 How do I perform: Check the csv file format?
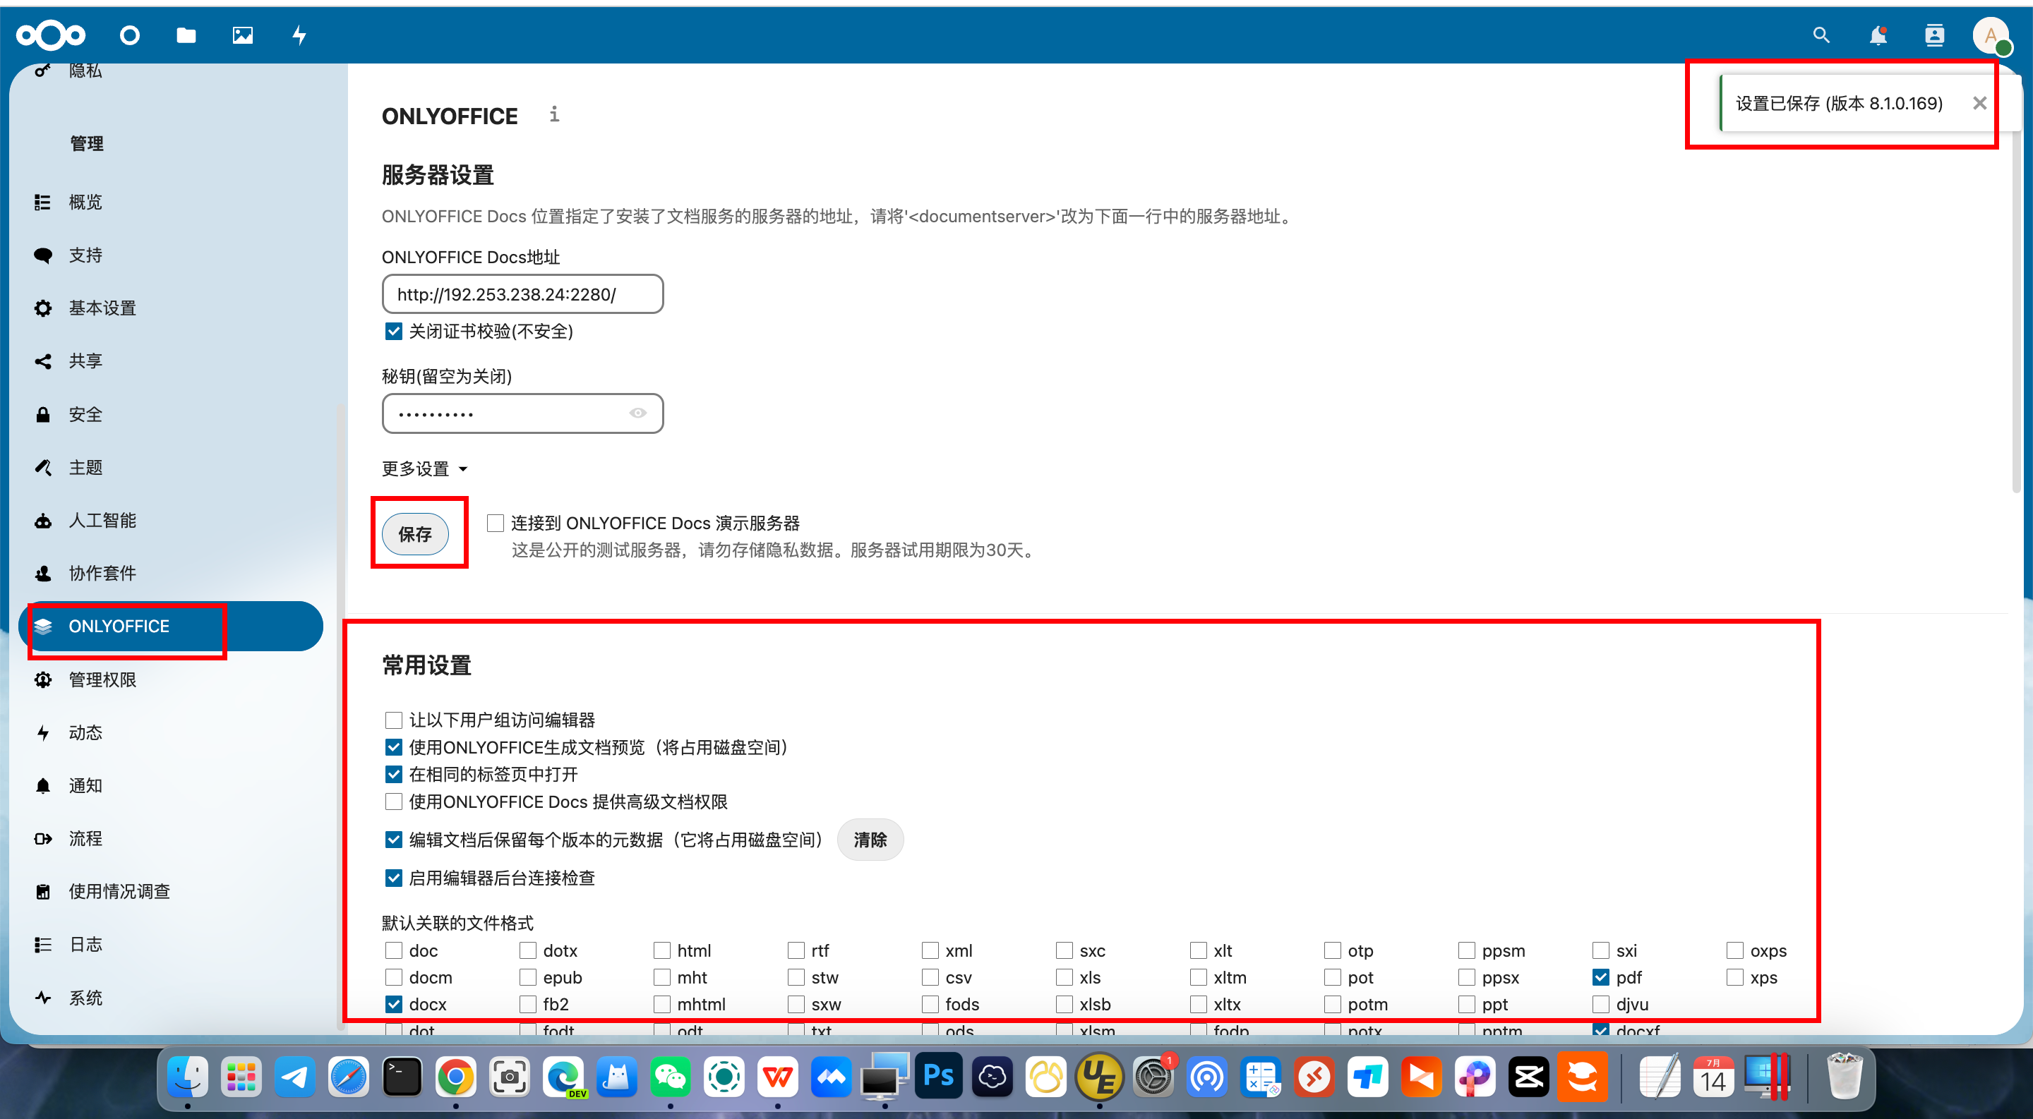coord(930,977)
